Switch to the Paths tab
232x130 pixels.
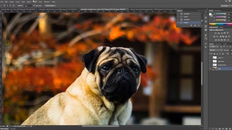pos(225,44)
